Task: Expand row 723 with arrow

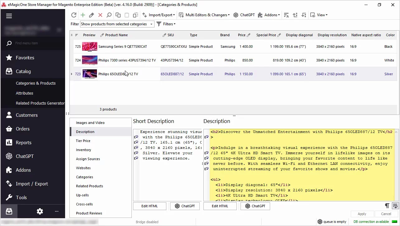Action: tap(72, 74)
